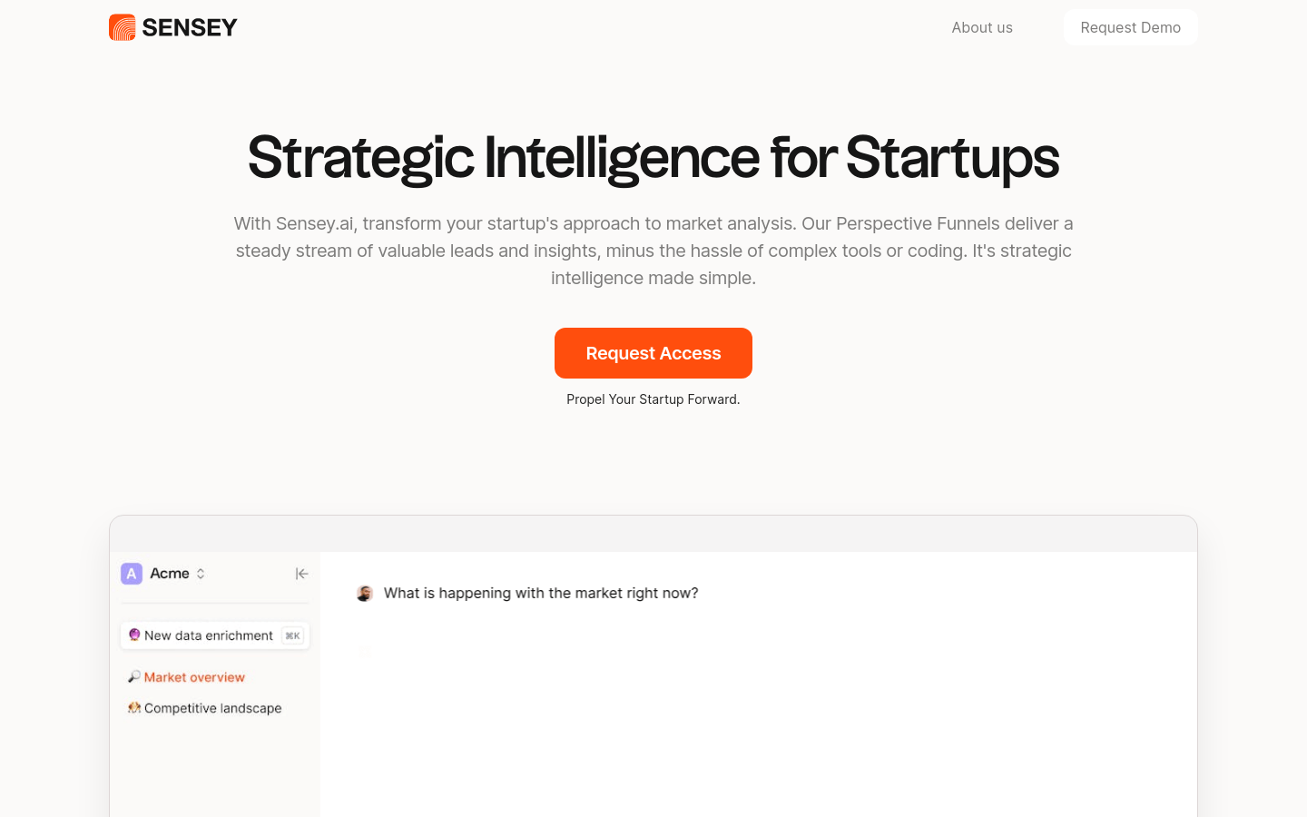Click the ⌘K shortcut badge
1307x817 pixels.
click(x=292, y=635)
